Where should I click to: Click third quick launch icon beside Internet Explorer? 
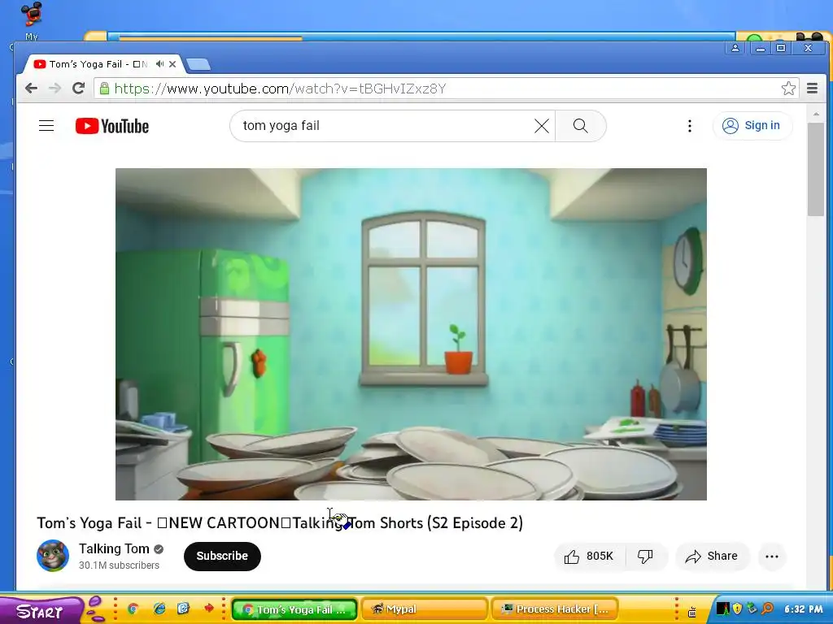(x=183, y=608)
